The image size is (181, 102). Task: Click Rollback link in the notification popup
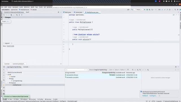[x=145, y=96]
